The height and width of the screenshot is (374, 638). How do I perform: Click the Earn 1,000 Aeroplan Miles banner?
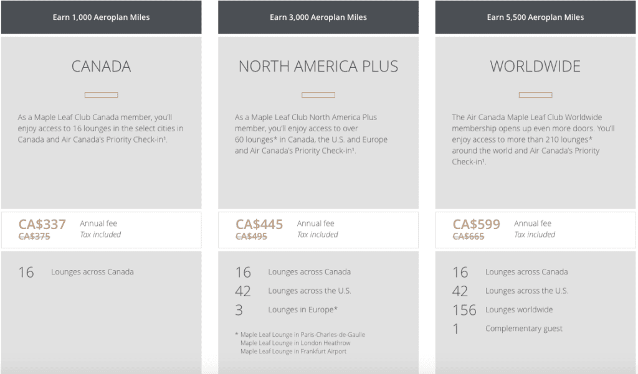point(101,17)
